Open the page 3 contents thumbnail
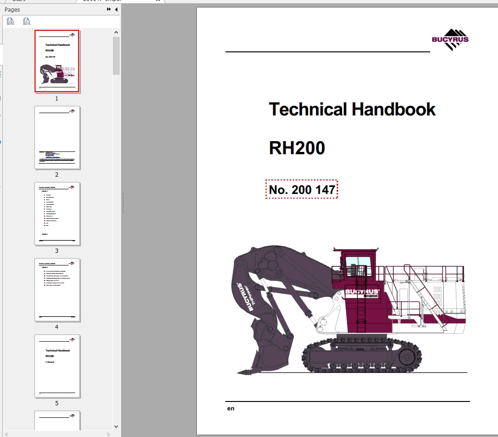498x437 pixels. [57, 213]
